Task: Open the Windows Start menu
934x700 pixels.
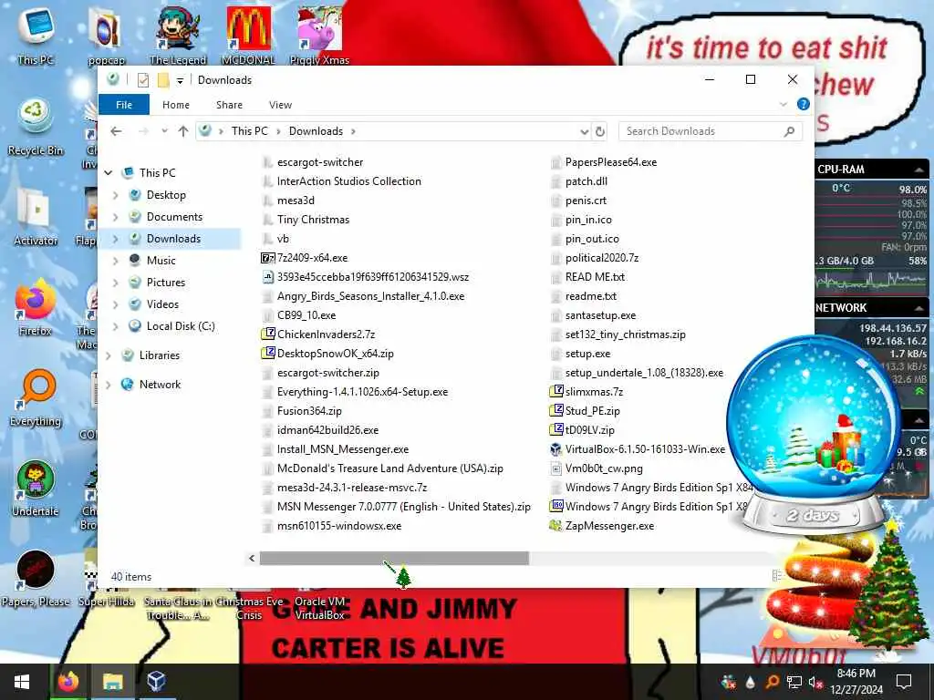Action: tap(22, 682)
